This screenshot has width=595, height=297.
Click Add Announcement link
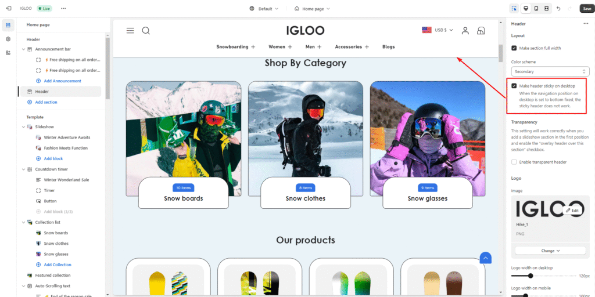62,81
